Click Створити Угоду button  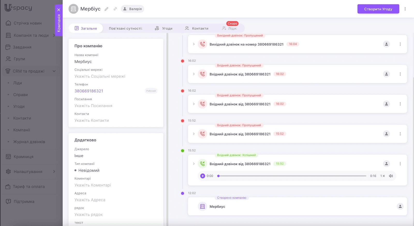tap(378, 9)
